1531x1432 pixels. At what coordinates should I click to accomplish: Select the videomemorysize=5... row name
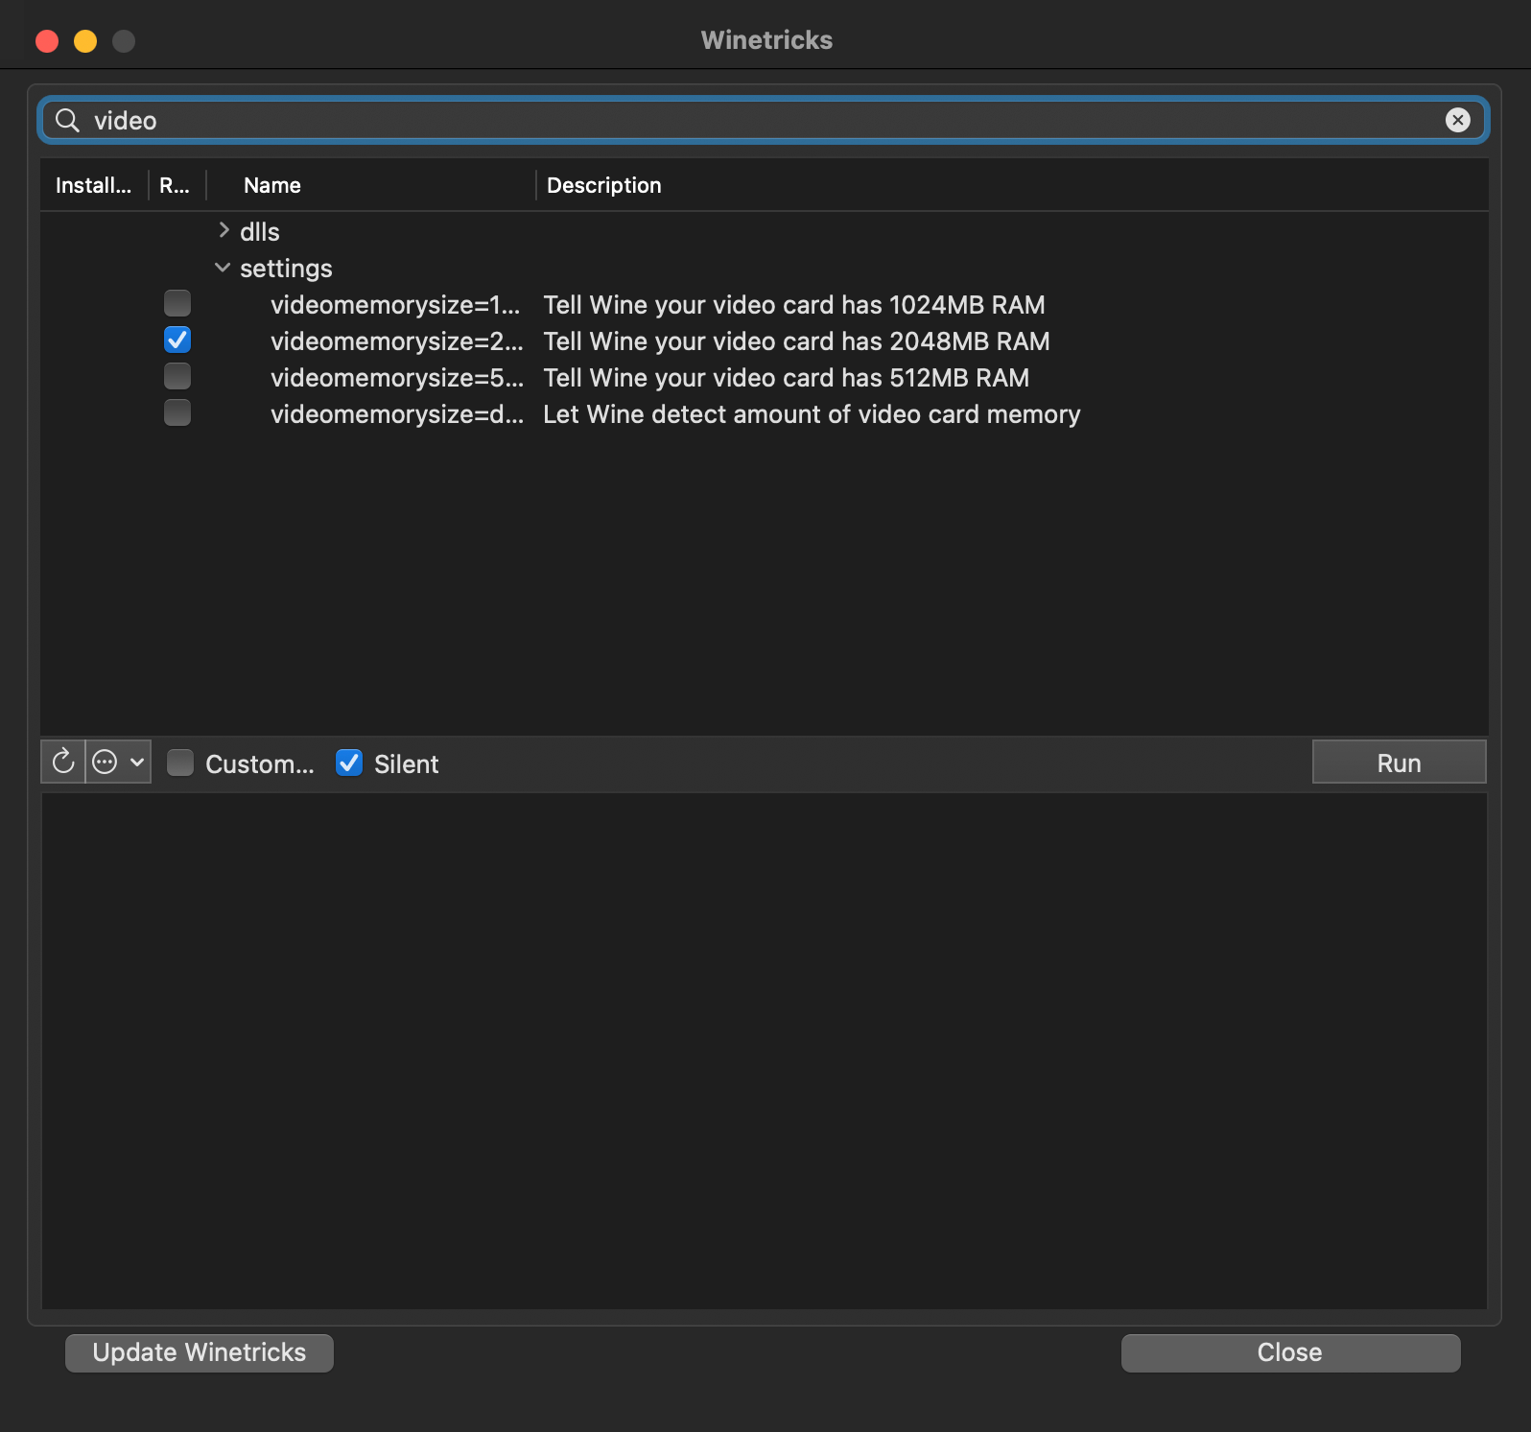(397, 378)
